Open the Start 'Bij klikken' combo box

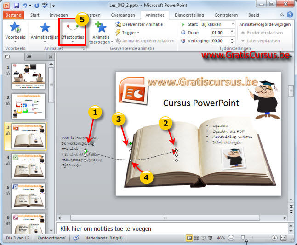tap(217, 24)
